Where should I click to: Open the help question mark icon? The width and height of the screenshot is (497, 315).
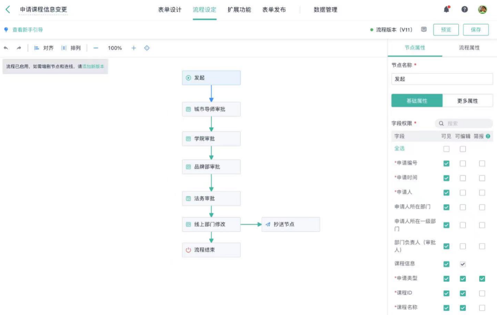click(x=465, y=9)
